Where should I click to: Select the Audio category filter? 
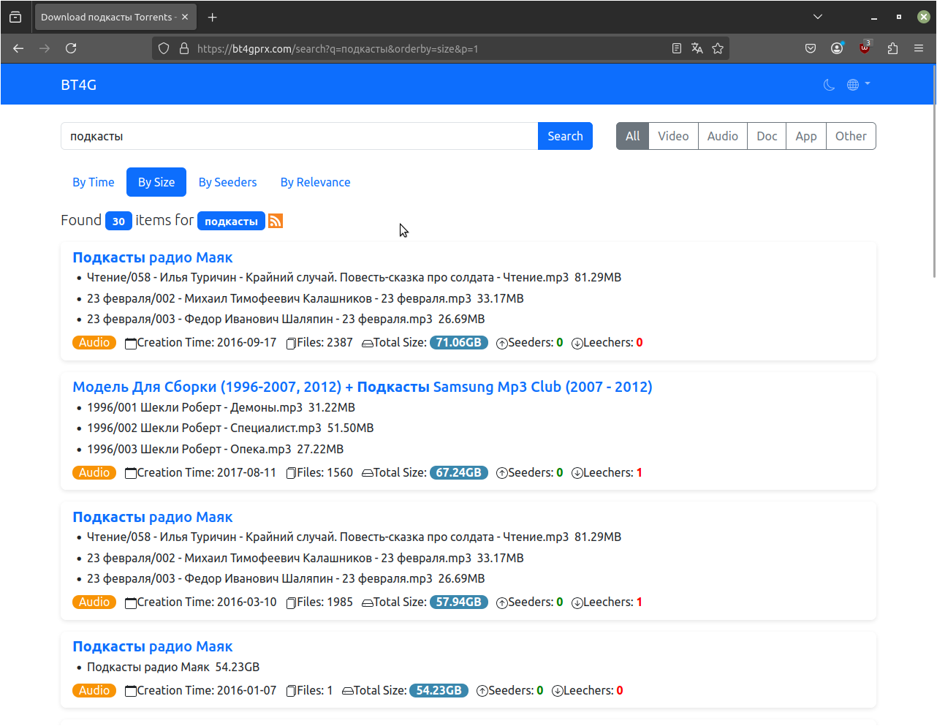[723, 136]
